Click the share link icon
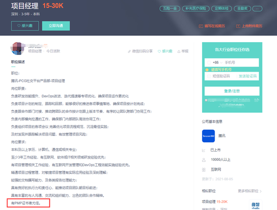Screen dimensions: 277x210 (x=129, y=51)
